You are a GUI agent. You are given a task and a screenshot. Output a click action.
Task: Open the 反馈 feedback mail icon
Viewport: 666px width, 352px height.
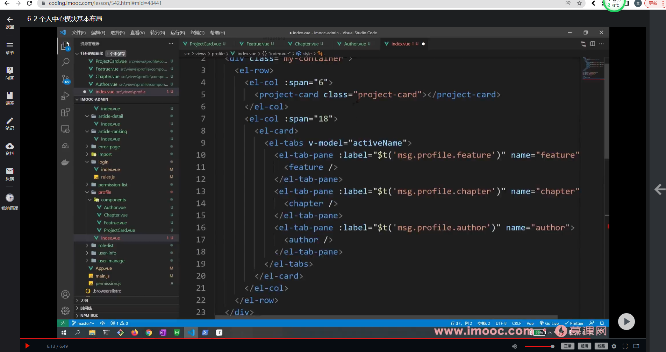click(10, 174)
